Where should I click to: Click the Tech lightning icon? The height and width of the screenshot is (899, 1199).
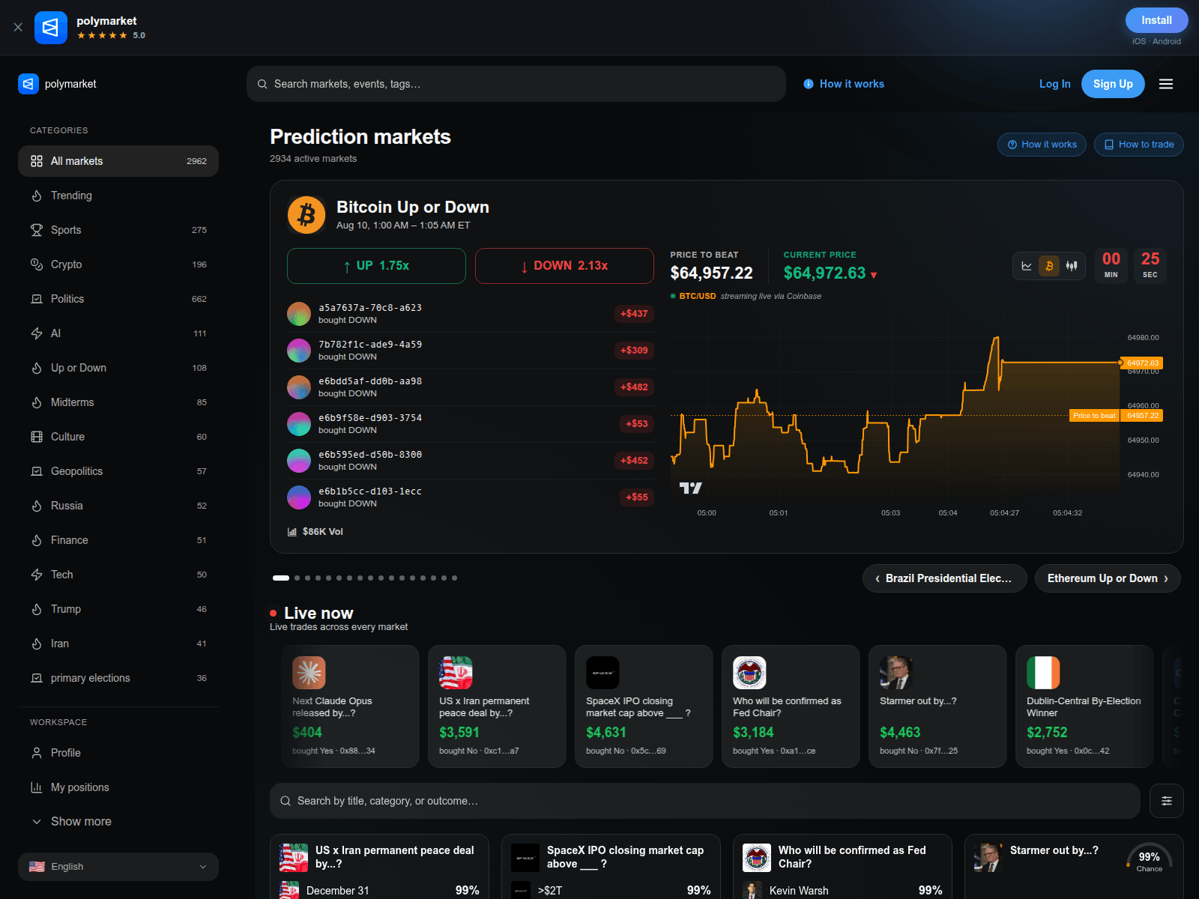pos(37,575)
